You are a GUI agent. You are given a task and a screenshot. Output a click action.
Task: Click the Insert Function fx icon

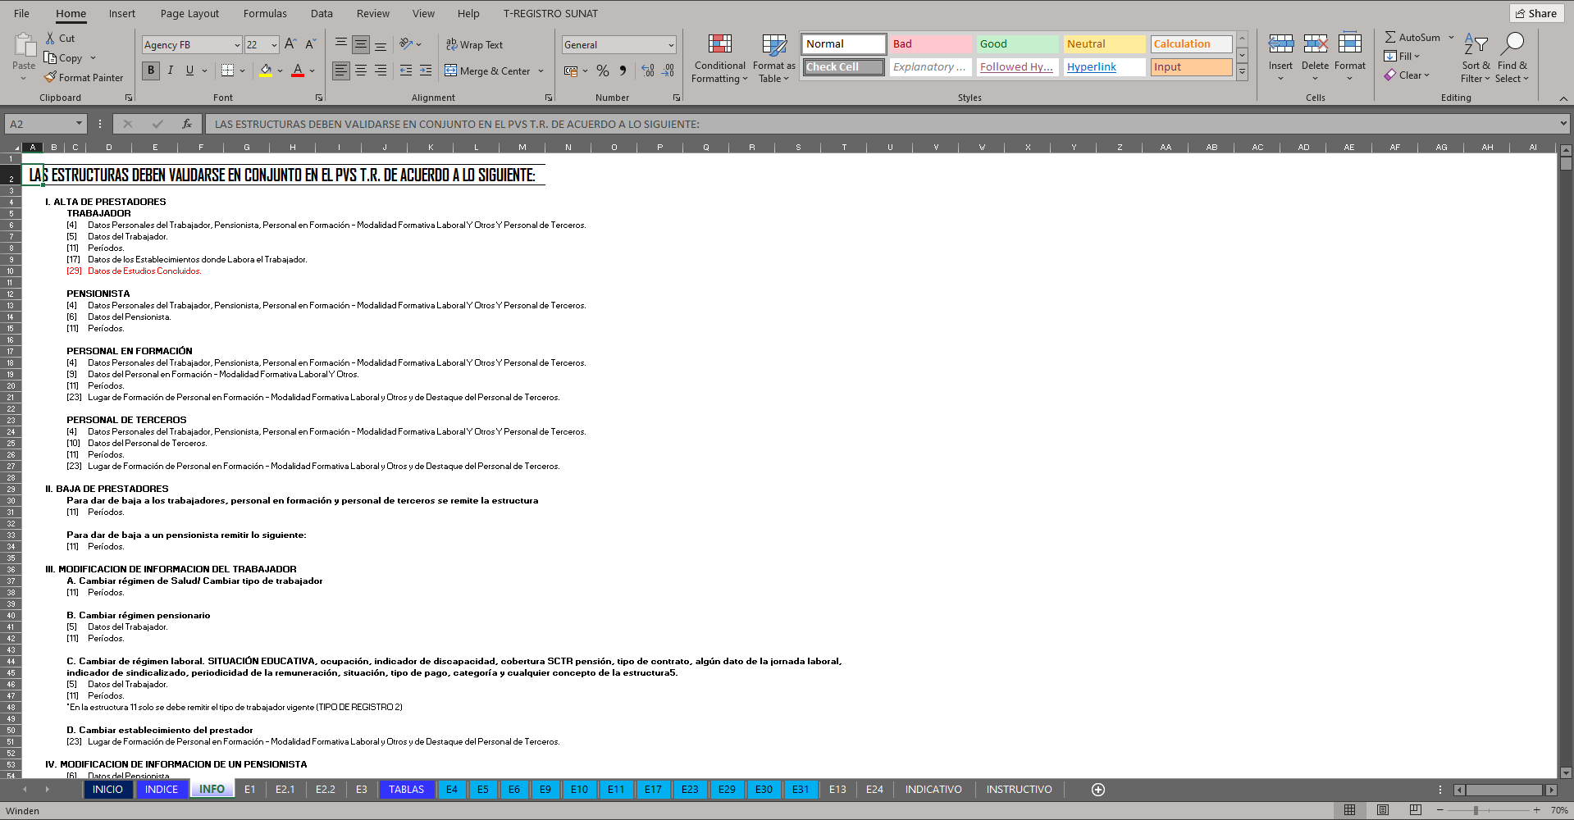[x=187, y=124]
